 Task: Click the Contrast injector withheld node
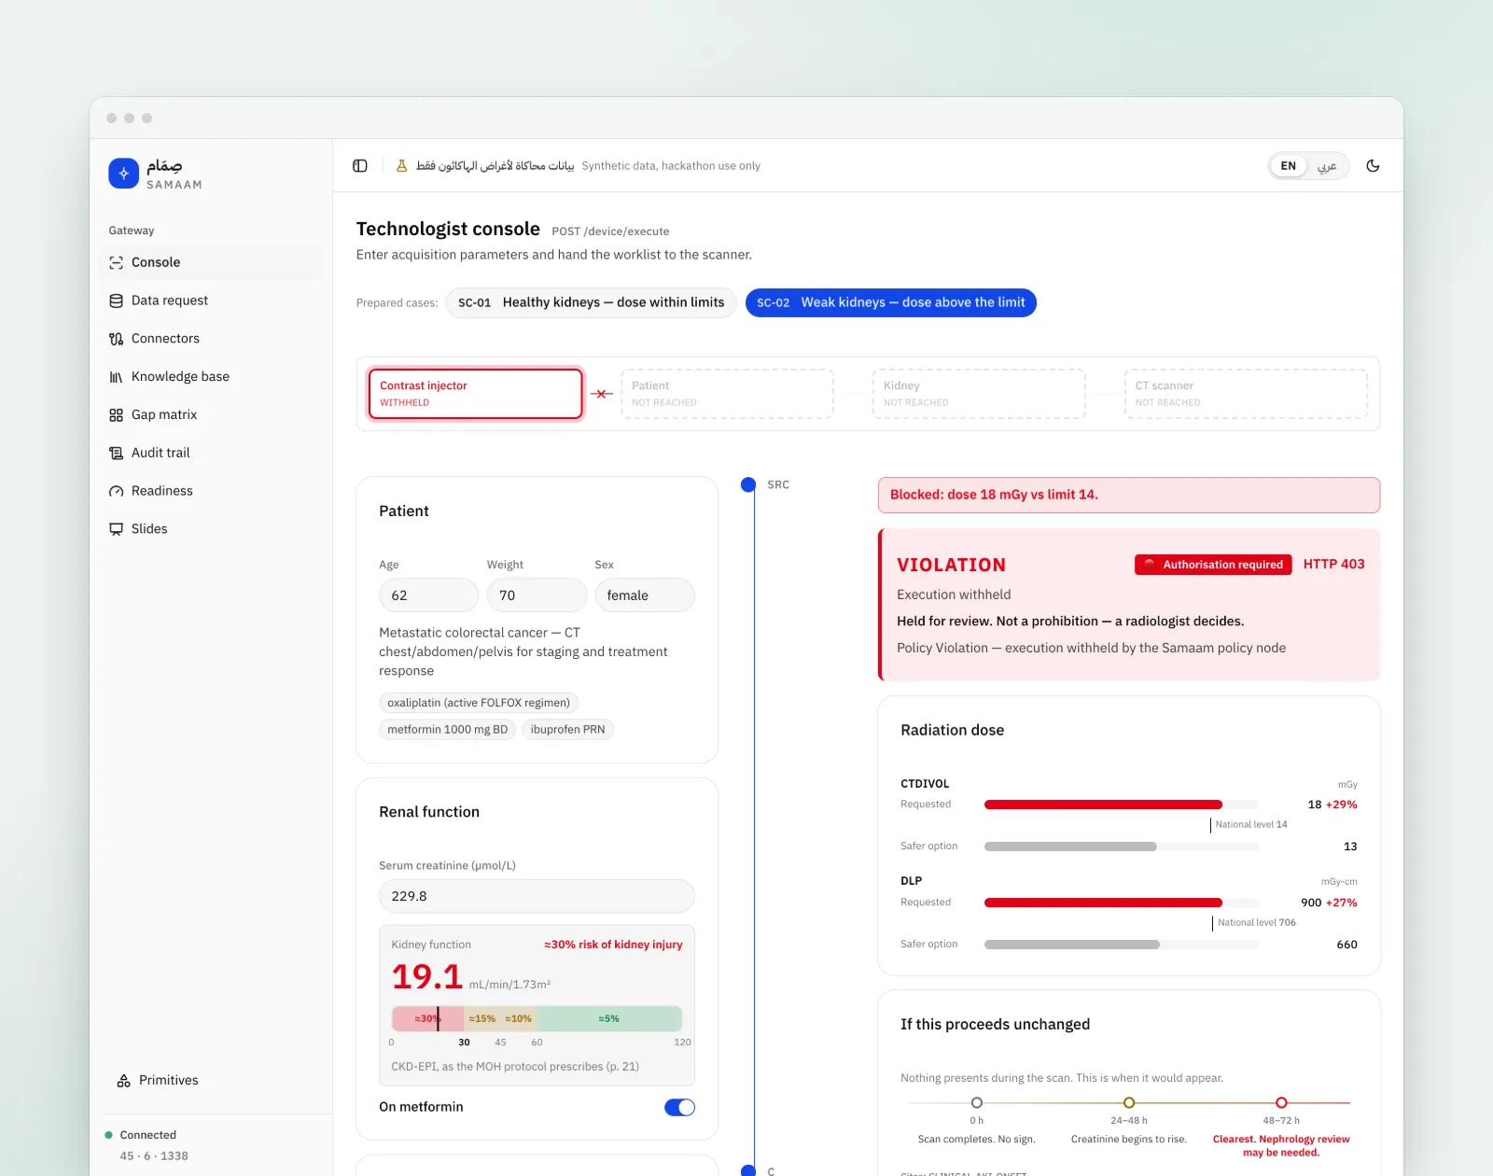point(476,394)
